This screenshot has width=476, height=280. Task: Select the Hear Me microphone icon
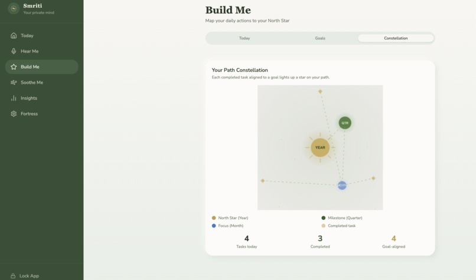pos(14,51)
